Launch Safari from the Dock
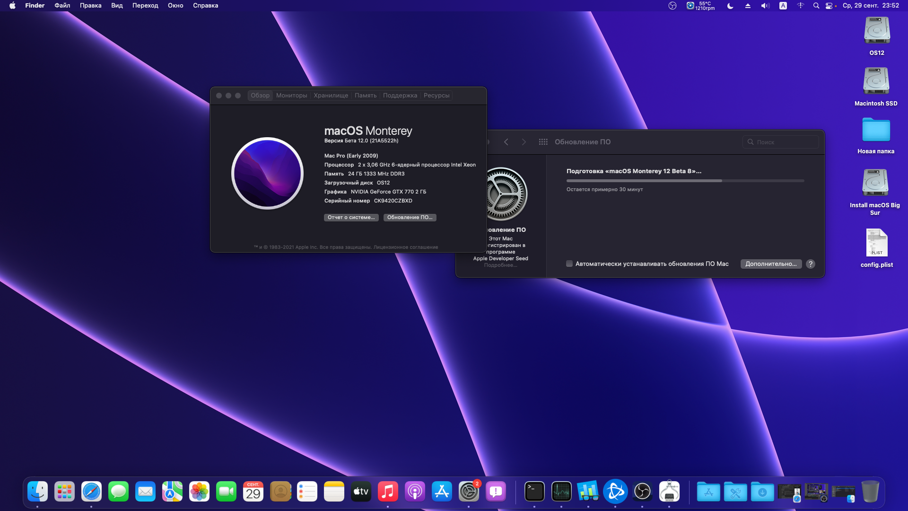This screenshot has width=908, height=511. pos(91,492)
